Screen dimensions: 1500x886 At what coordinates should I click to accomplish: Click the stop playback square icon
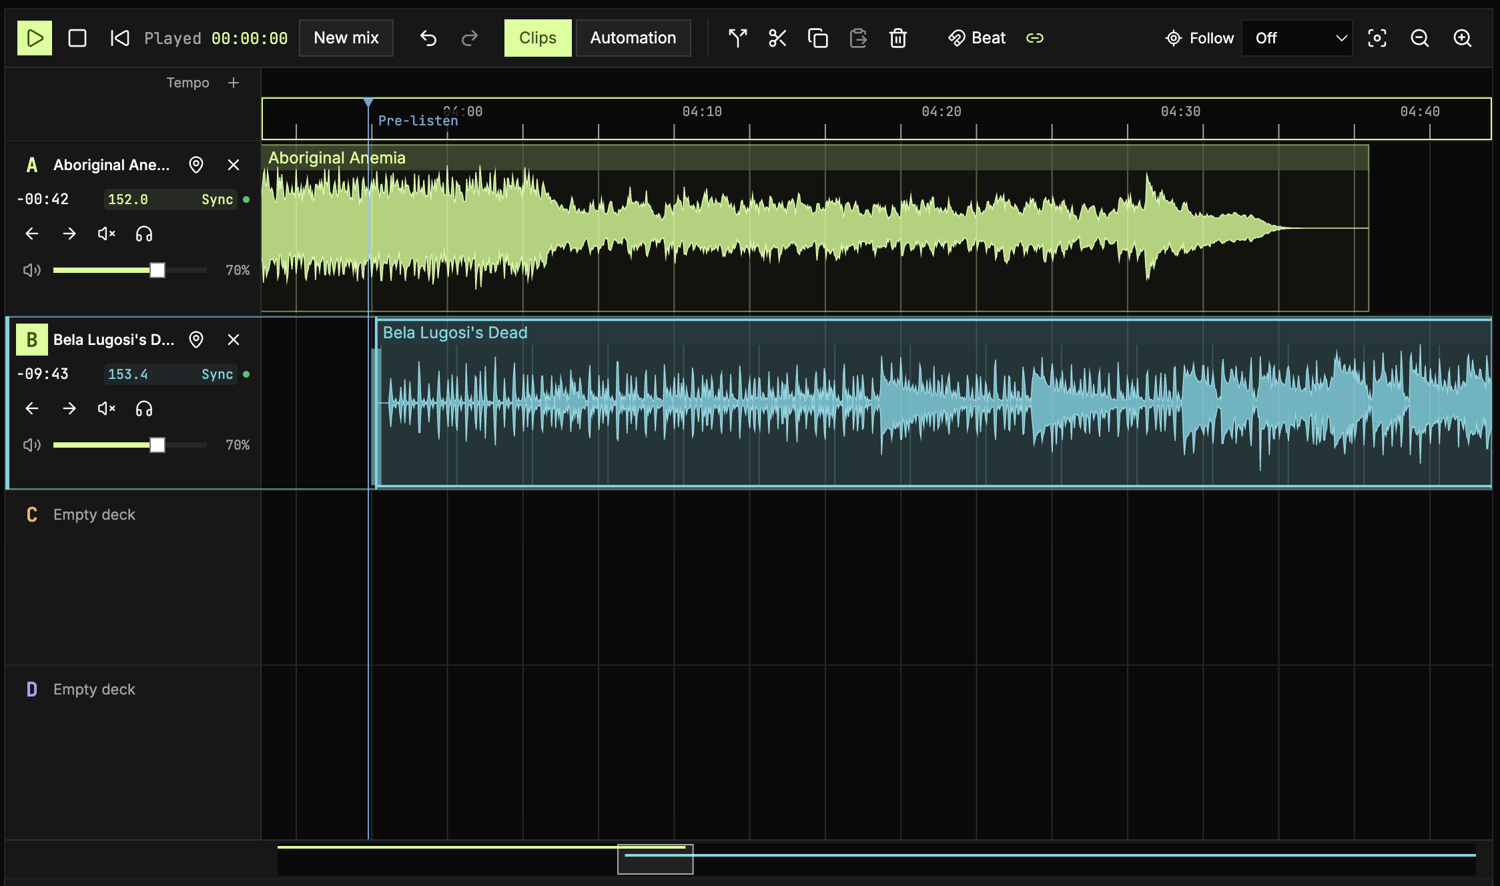point(77,38)
